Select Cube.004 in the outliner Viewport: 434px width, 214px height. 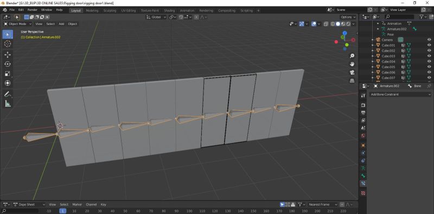pyautogui.click(x=388, y=61)
